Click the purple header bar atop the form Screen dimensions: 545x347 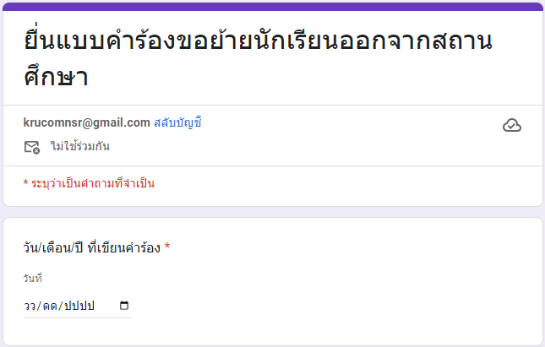(x=272, y=7)
